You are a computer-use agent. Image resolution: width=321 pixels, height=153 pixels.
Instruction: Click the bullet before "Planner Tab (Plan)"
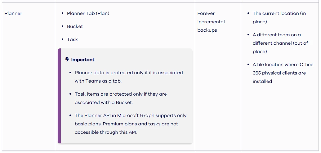(63, 13)
